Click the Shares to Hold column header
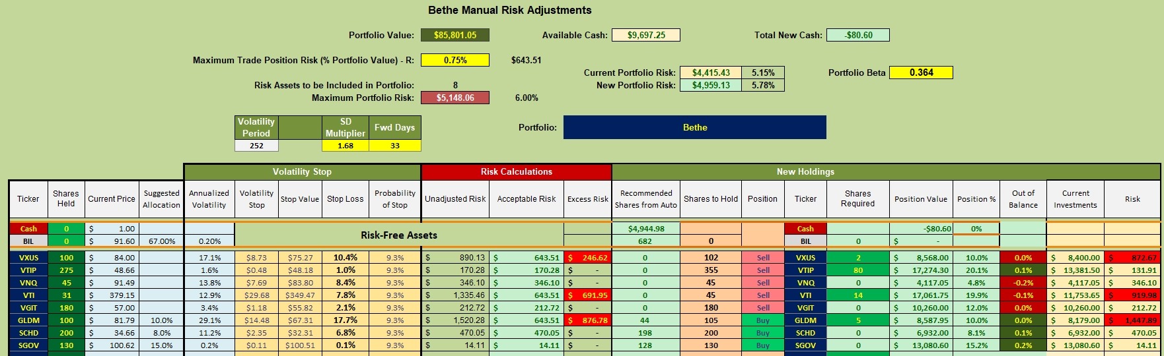Viewport: 1164px width, 356px height. point(711,198)
